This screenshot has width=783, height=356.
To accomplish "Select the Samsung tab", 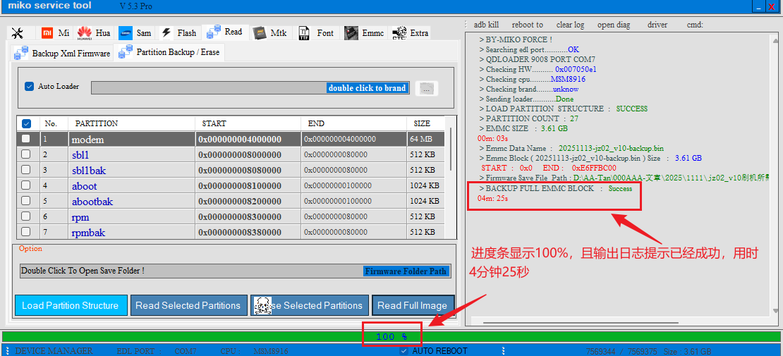I will click(135, 33).
